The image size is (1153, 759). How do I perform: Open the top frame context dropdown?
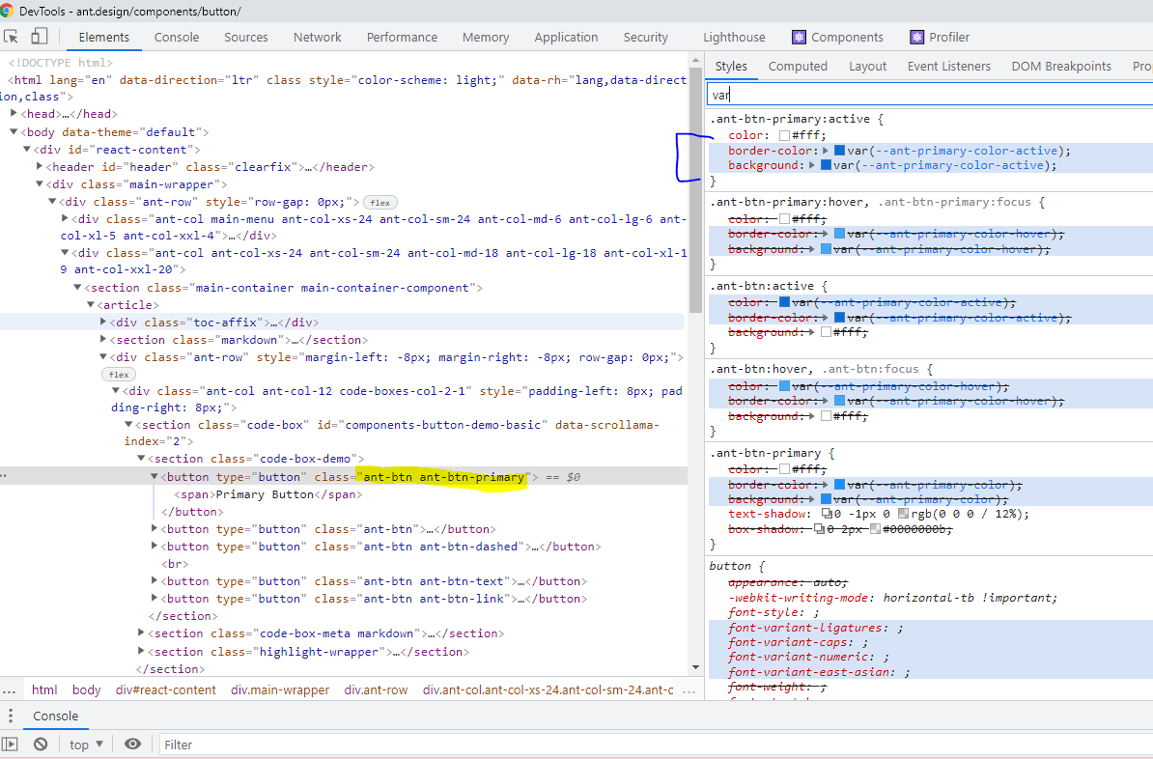(86, 744)
